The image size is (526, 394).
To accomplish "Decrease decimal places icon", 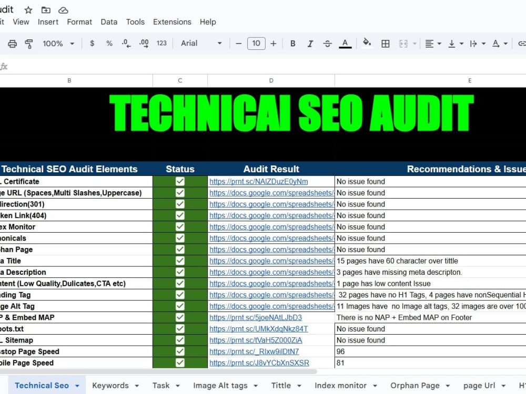I will [126, 43].
